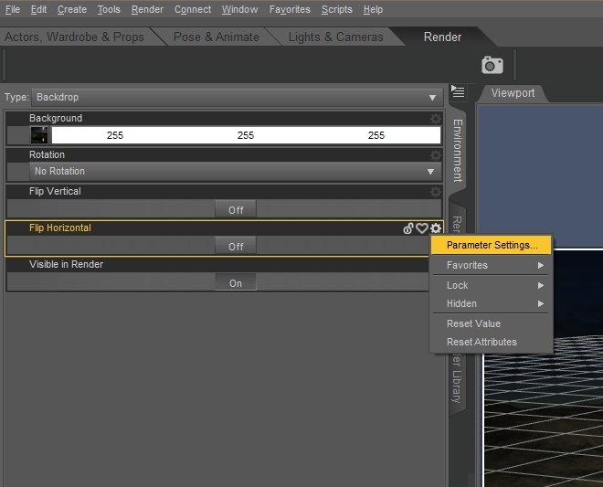The width and height of the screenshot is (603, 487).
Task: Open the Create menu
Action: [72, 9]
